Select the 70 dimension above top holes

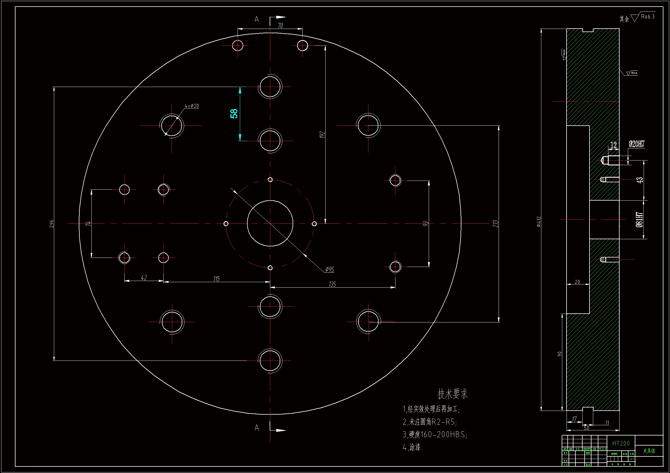point(280,26)
